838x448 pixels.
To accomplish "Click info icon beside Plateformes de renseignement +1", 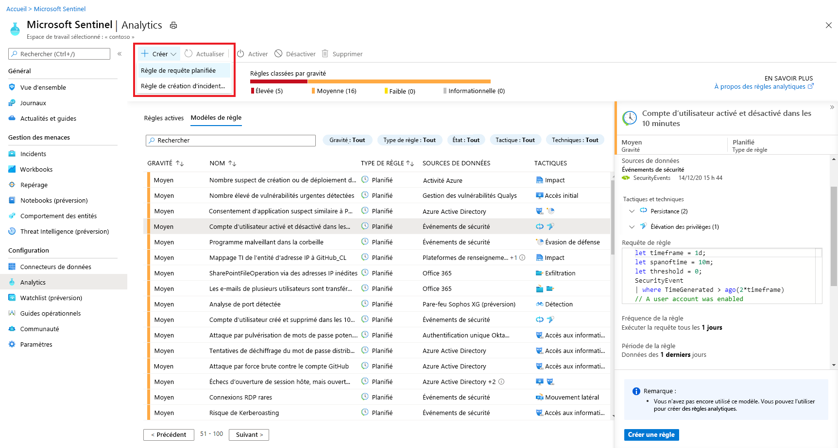I will click(x=522, y=257).
